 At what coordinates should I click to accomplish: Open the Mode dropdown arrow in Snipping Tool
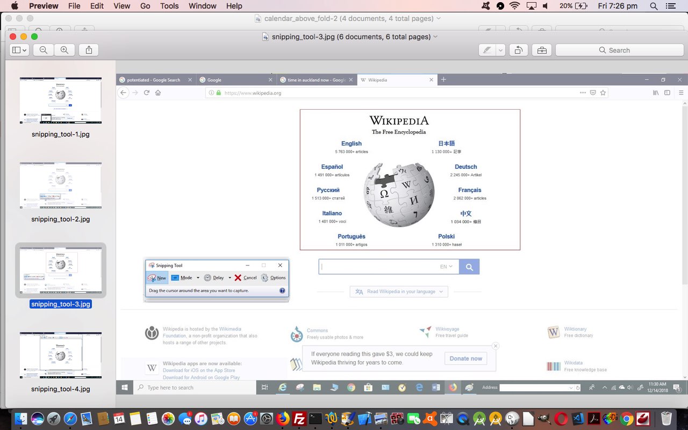(198, 278)
